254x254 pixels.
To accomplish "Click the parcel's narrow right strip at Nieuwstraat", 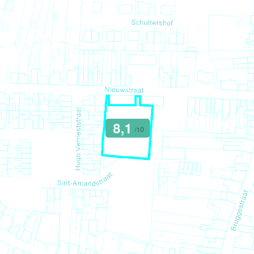I will click(x=138, y=100).
